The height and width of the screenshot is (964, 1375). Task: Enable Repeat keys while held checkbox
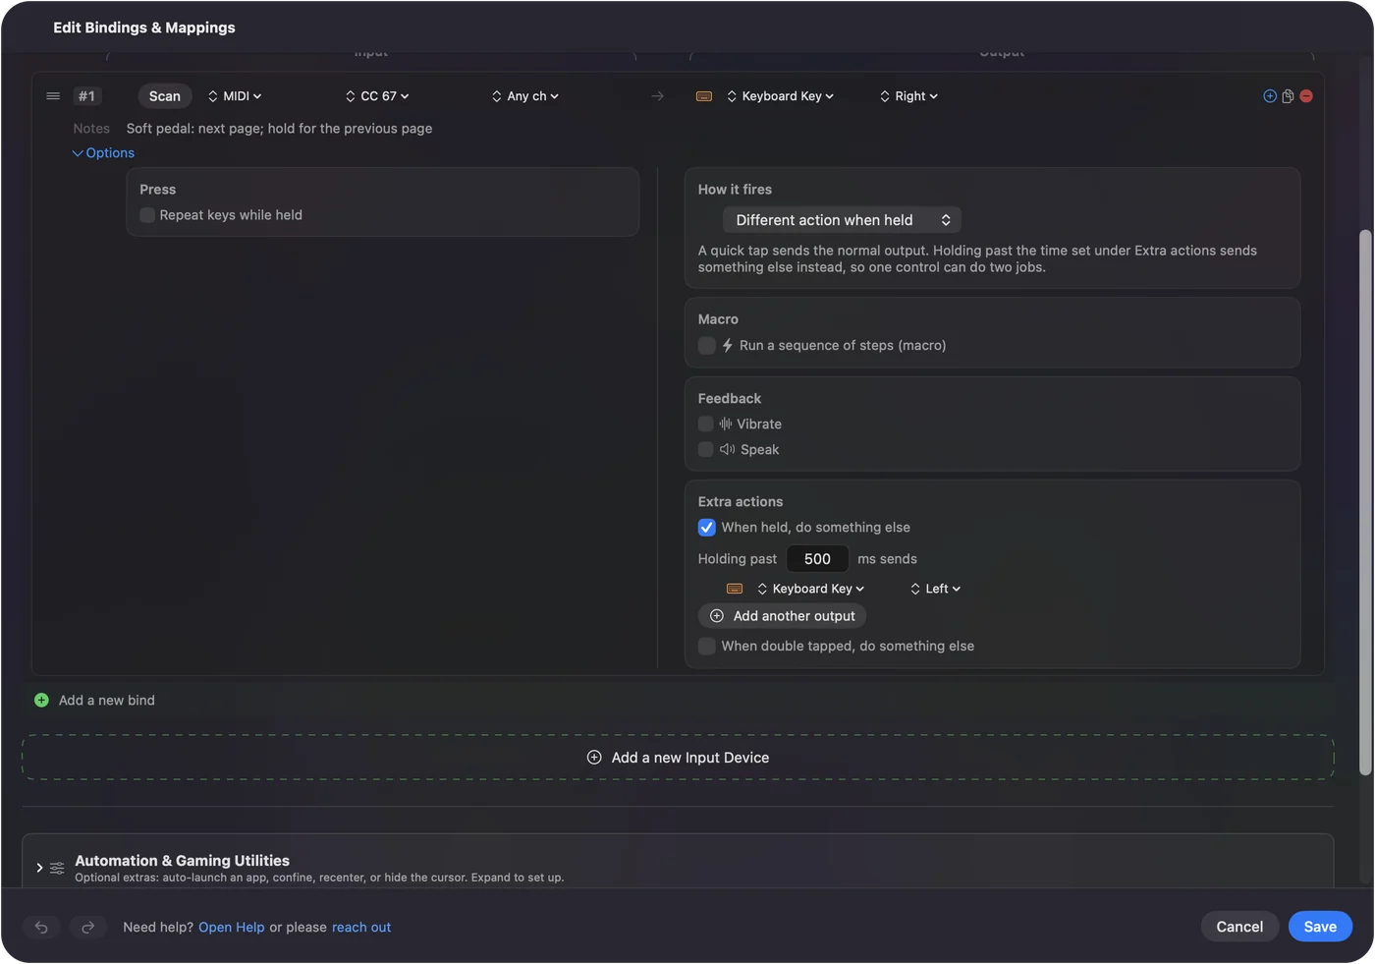[147, 215]
